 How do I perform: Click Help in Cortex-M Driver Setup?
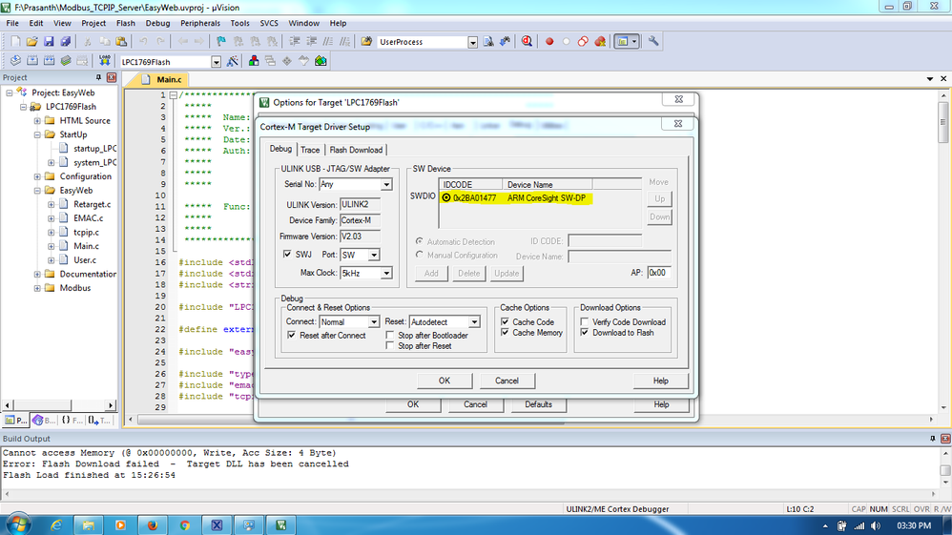660,381
